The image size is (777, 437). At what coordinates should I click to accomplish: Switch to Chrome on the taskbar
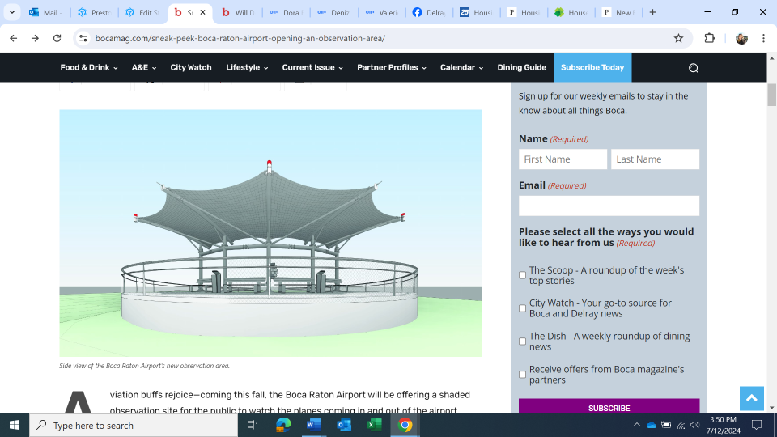click(x=405, y=425)
